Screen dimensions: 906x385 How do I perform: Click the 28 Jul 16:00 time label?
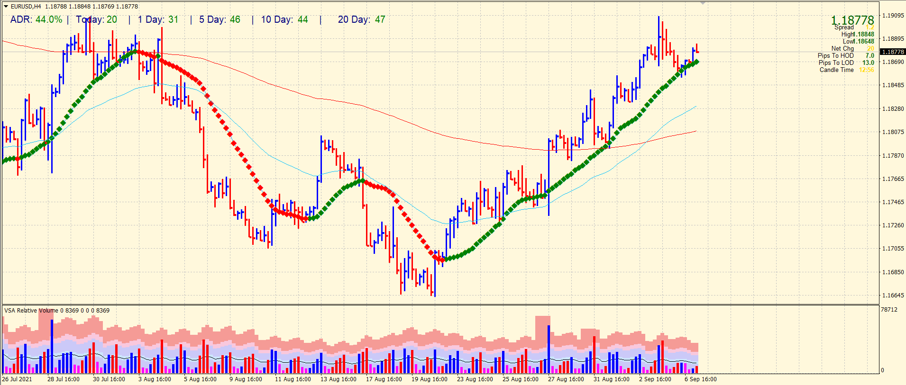(64, 379)
